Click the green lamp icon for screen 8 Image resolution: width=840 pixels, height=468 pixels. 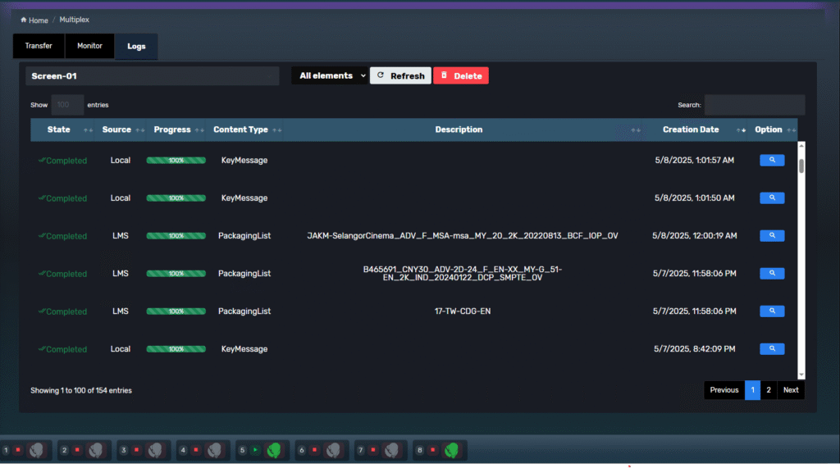(x=451, y=450)
